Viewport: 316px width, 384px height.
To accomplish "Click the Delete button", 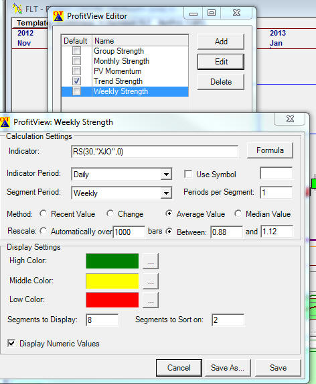I will (221, 82).
